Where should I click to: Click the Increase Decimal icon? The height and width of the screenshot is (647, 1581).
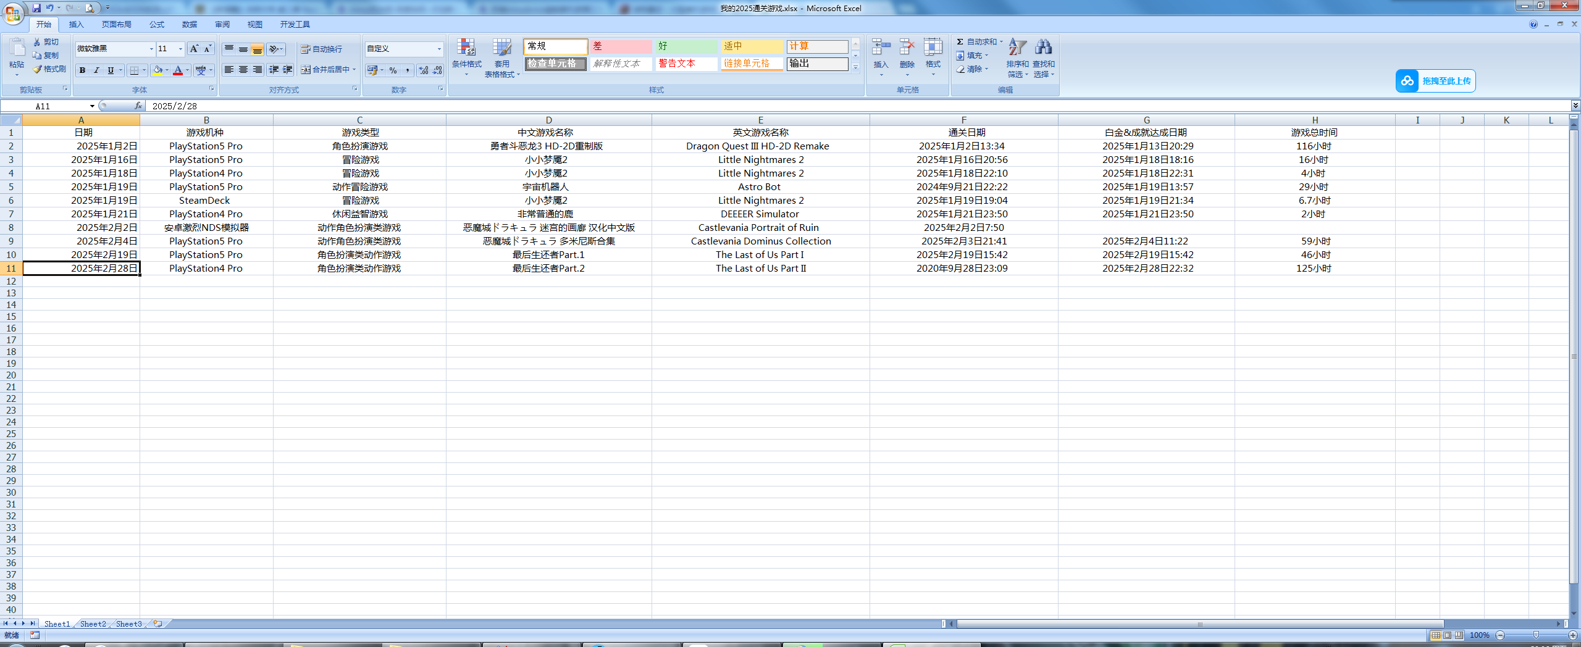tap(424, 70)
